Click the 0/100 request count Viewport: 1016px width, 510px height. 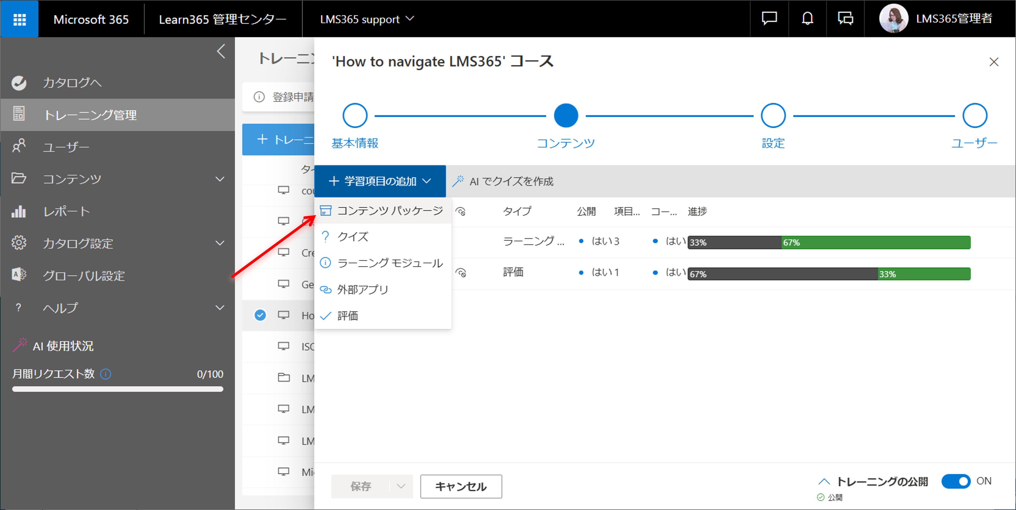[210, 374]
